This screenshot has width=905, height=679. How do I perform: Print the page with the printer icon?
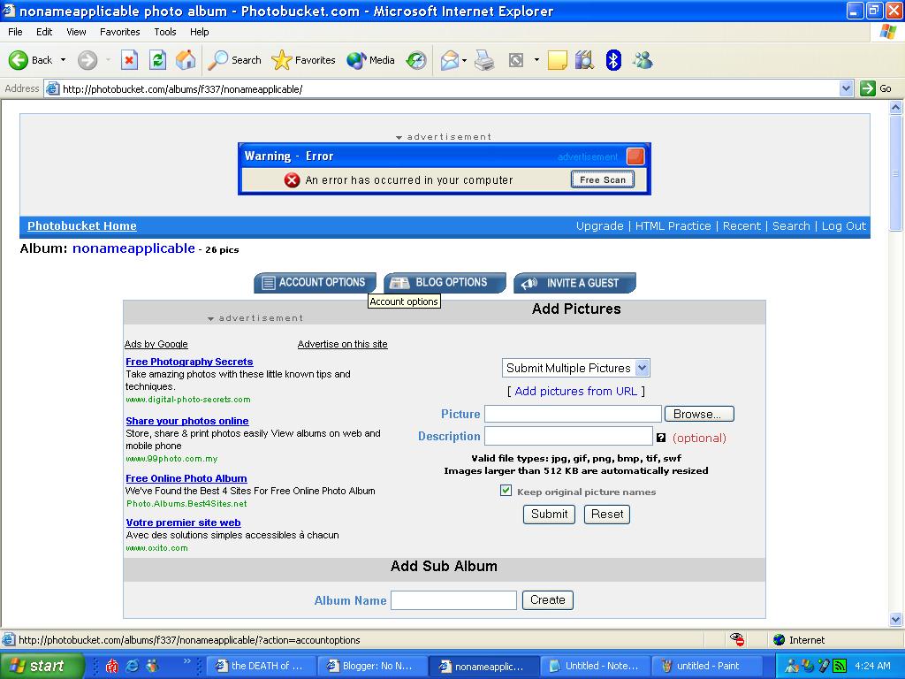[484, 60]
